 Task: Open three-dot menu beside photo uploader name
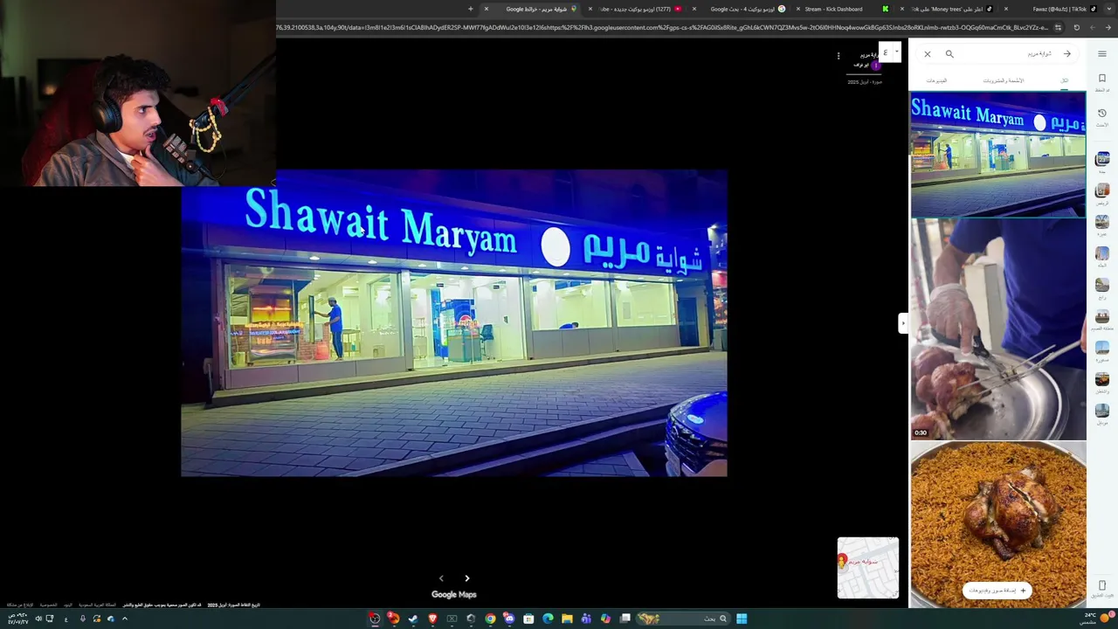point(838,56)
